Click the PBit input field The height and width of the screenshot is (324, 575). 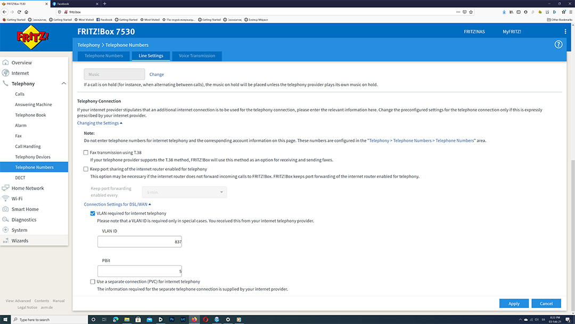coord(139,271)
